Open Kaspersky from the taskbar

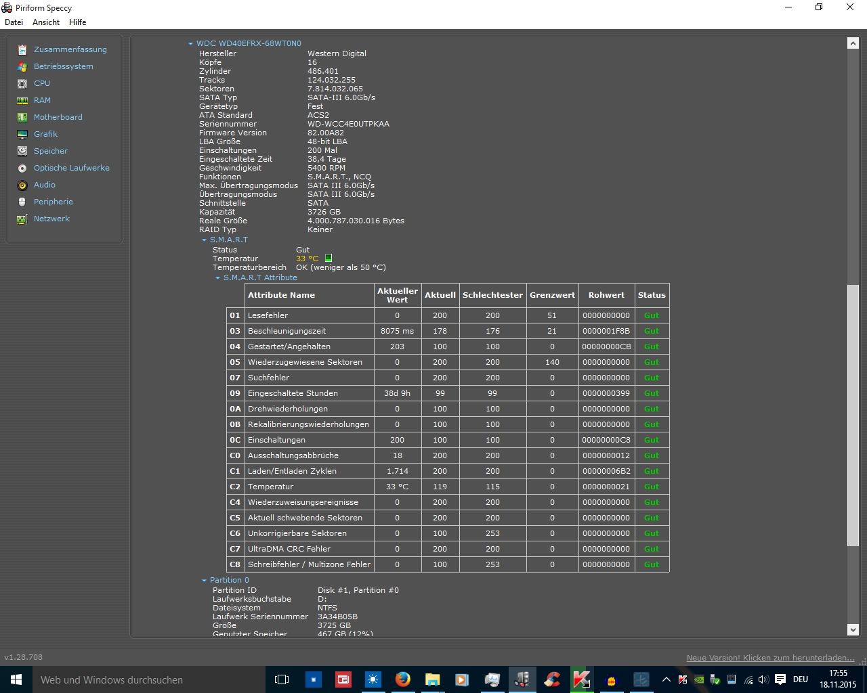(581, 679)
